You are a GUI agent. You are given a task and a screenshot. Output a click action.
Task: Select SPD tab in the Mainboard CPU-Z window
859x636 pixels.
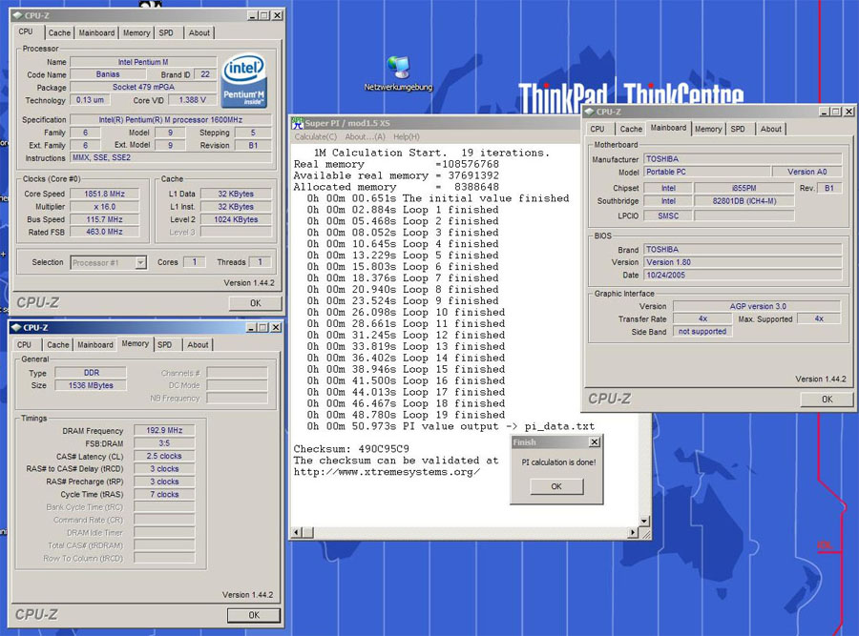[x=738, y=129]
